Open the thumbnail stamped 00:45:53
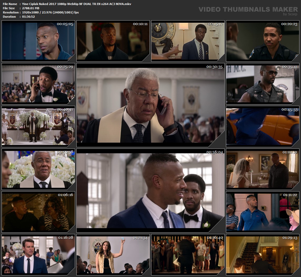 click(263, 126)
